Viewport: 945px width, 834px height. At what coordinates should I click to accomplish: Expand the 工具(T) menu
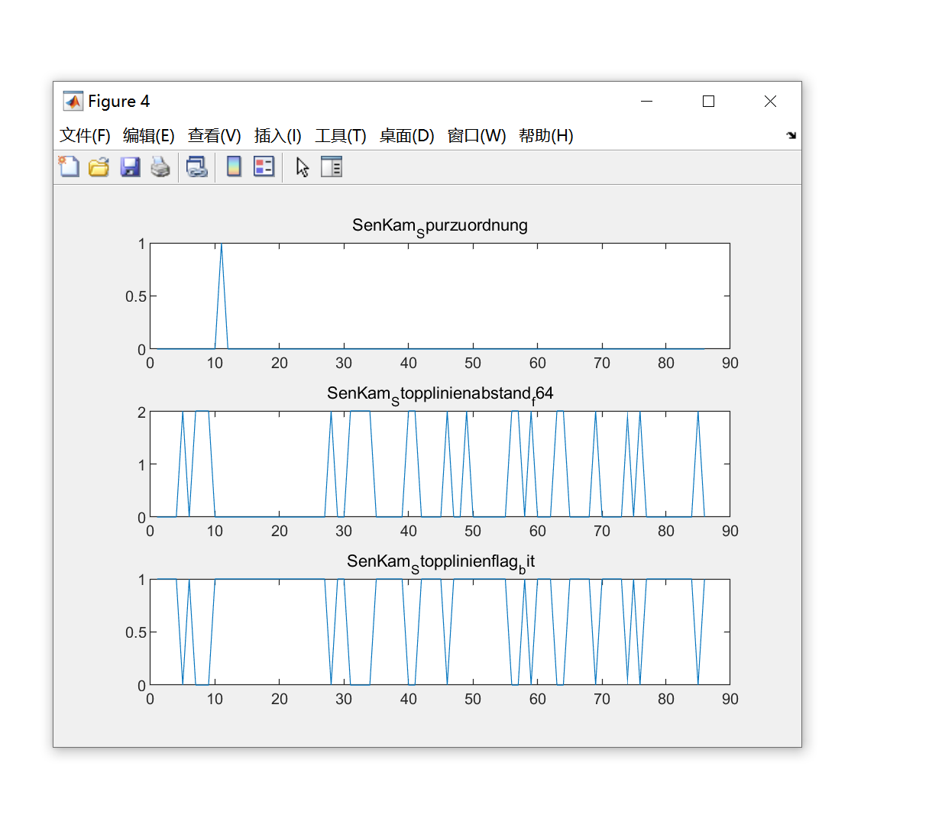341,136
